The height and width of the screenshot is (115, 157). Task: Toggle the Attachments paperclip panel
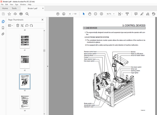[3, 34]
